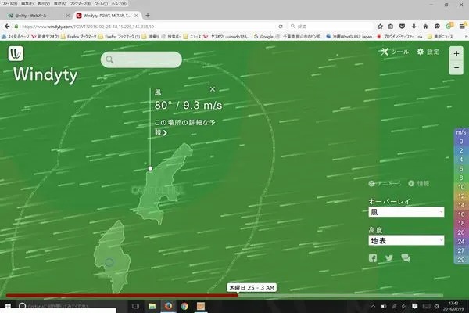Click the smiley chat toolbar icon
Viewport: 469px width, 313px height.
point(437,27)
